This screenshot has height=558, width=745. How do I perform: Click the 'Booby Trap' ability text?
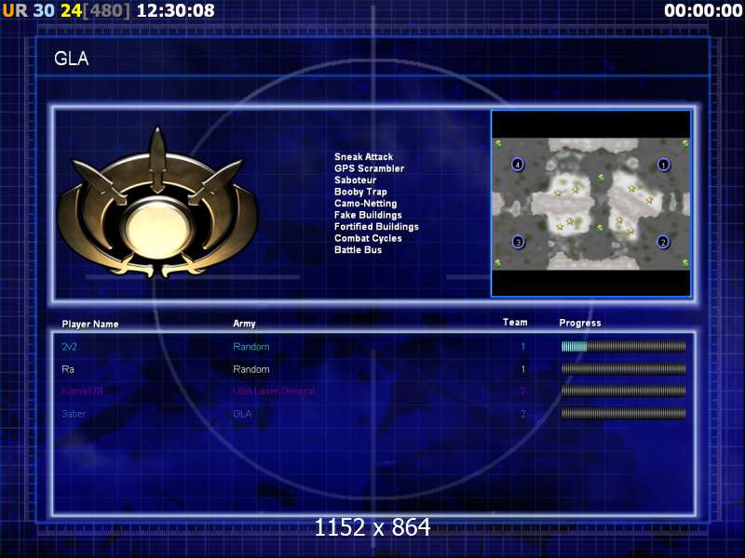click(x=360, y=192)
